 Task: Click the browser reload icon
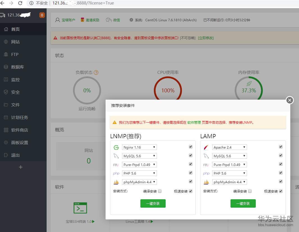20,3
